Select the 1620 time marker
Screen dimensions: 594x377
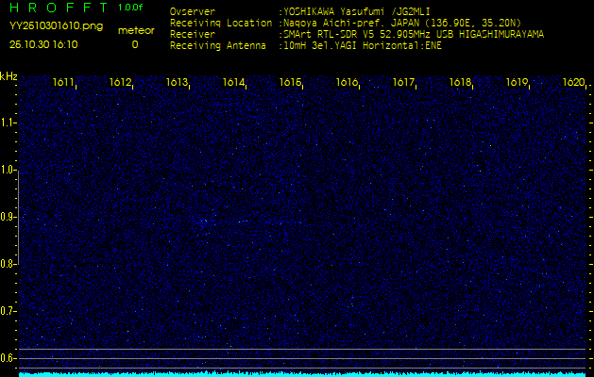click(573, 83)
